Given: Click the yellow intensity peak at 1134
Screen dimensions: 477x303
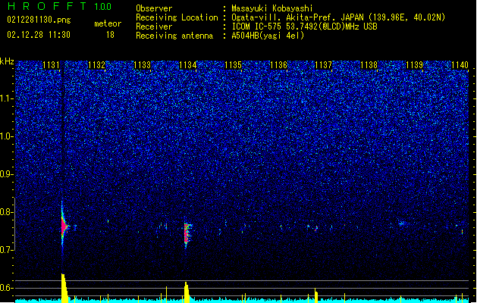Looking at the screenshot, I should pyautogui.click(x=187, y=292).
